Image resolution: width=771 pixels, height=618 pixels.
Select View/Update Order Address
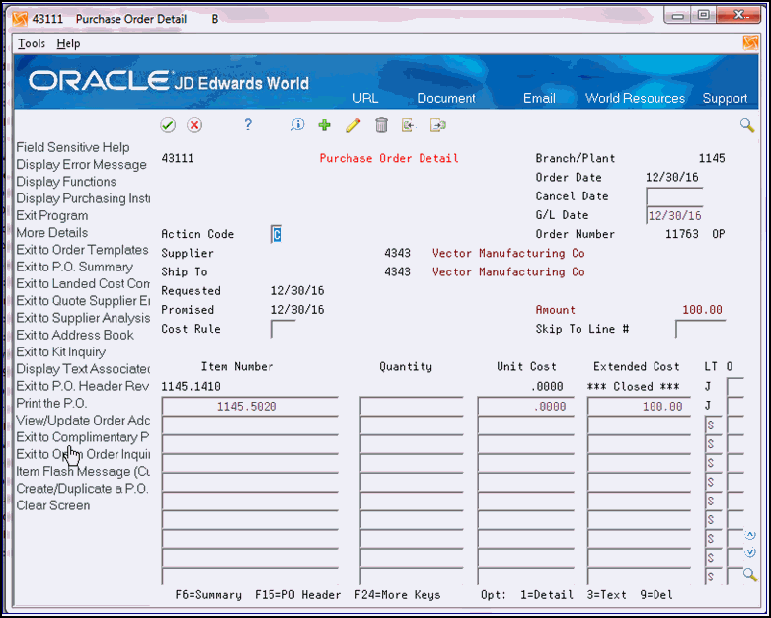(x=83, y=421)
